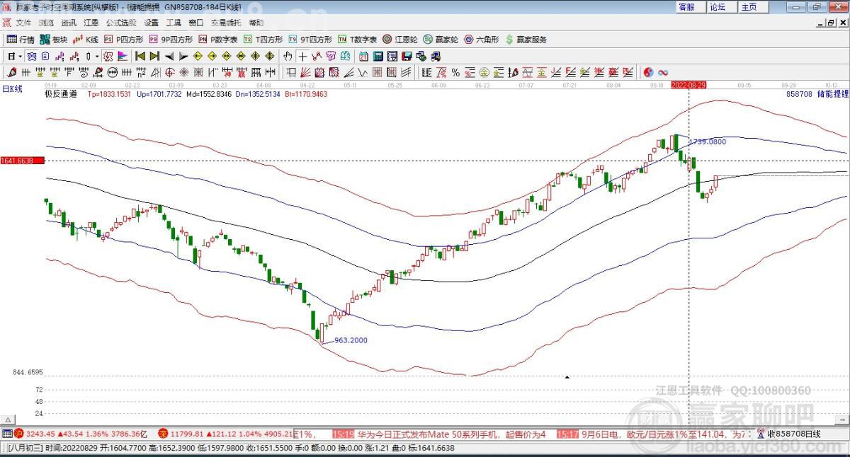Open the calendar icon showing 21
850x457 pixels.
[x=363, y=56]
